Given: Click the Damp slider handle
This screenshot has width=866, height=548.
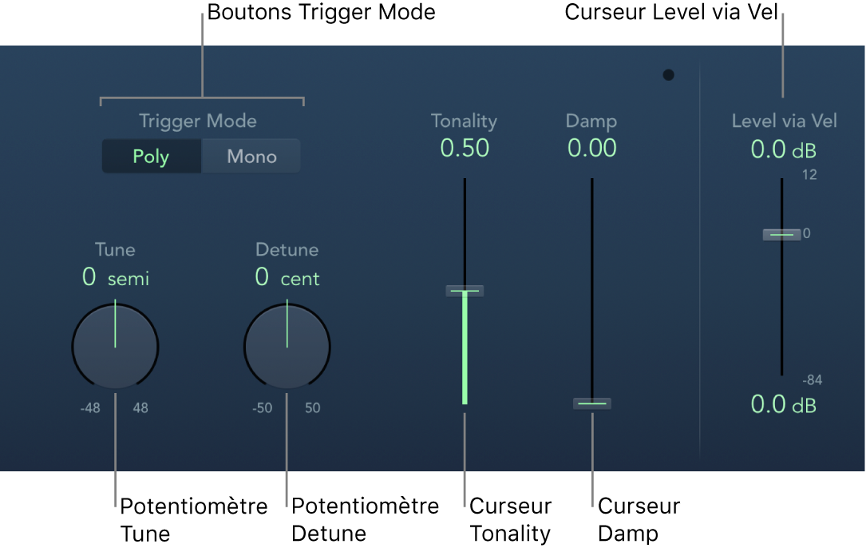Looking at the screenshot, I should click(592, 403).
